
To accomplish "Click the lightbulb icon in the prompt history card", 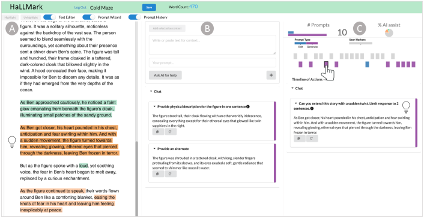I will coord(406,107).
